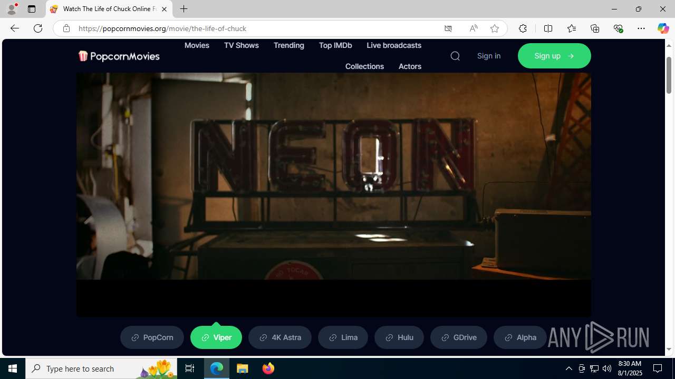Open Browser essentials icon

coord(618,28)
